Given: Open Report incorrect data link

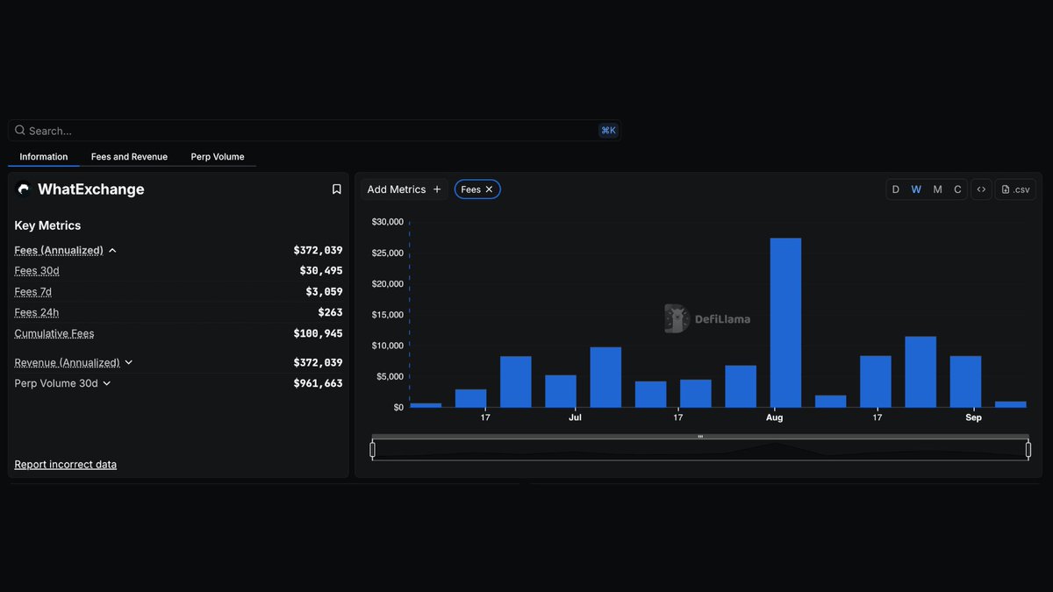Looking at the screenshot, I should [x=66, y=465].
